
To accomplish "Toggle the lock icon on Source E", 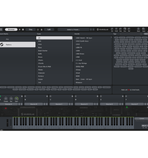I will click(123, 96).
